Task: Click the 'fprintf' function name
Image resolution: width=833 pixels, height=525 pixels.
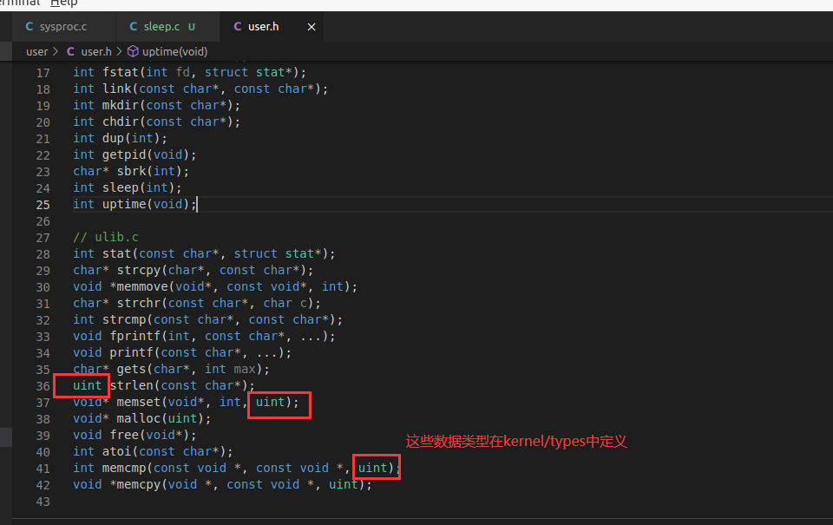Action: click(135, 336)
